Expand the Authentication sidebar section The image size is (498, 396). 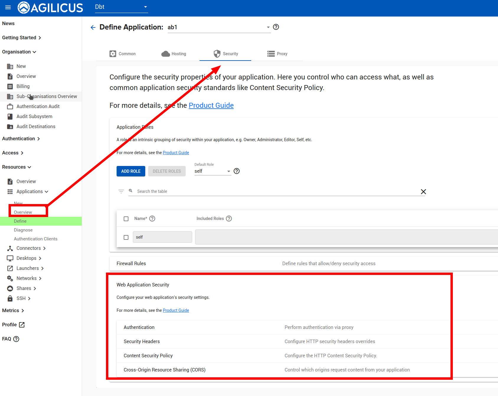[x=21, y=138]
